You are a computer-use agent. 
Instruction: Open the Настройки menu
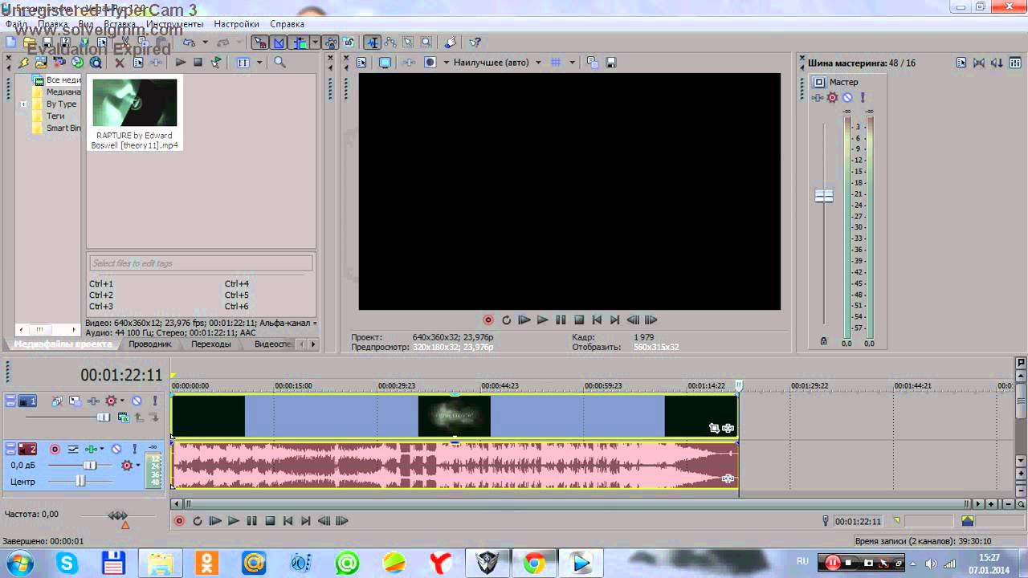point(236,24)
